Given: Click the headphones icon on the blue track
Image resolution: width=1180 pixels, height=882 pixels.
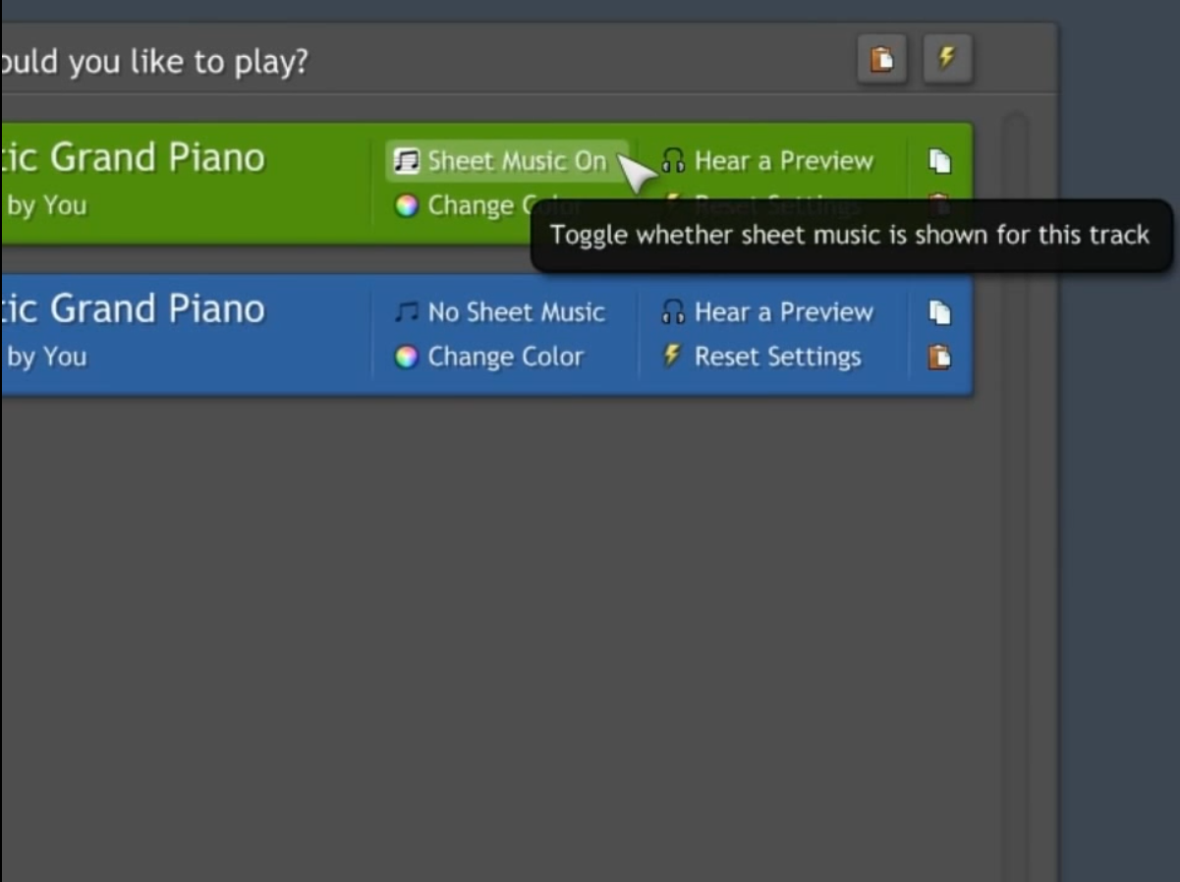Looking at the screenshot, I should (674, 311).
